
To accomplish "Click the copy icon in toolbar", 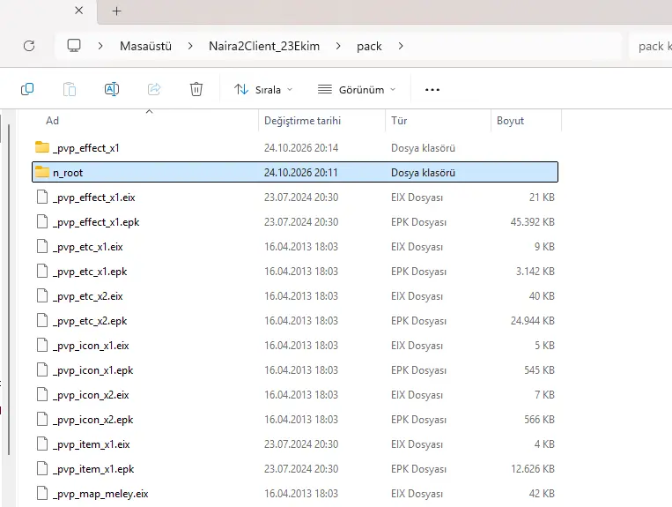I will 27,89.
